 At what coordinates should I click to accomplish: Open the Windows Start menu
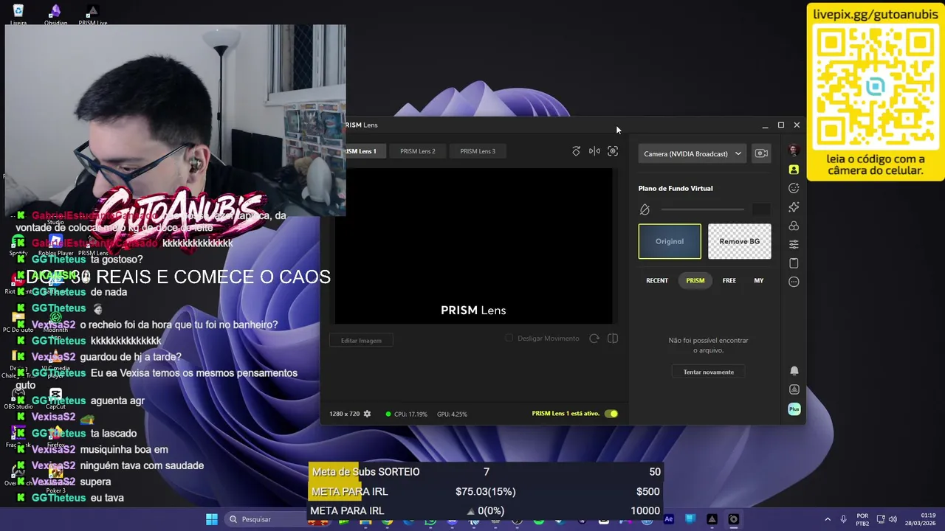(x=212, y=519)
